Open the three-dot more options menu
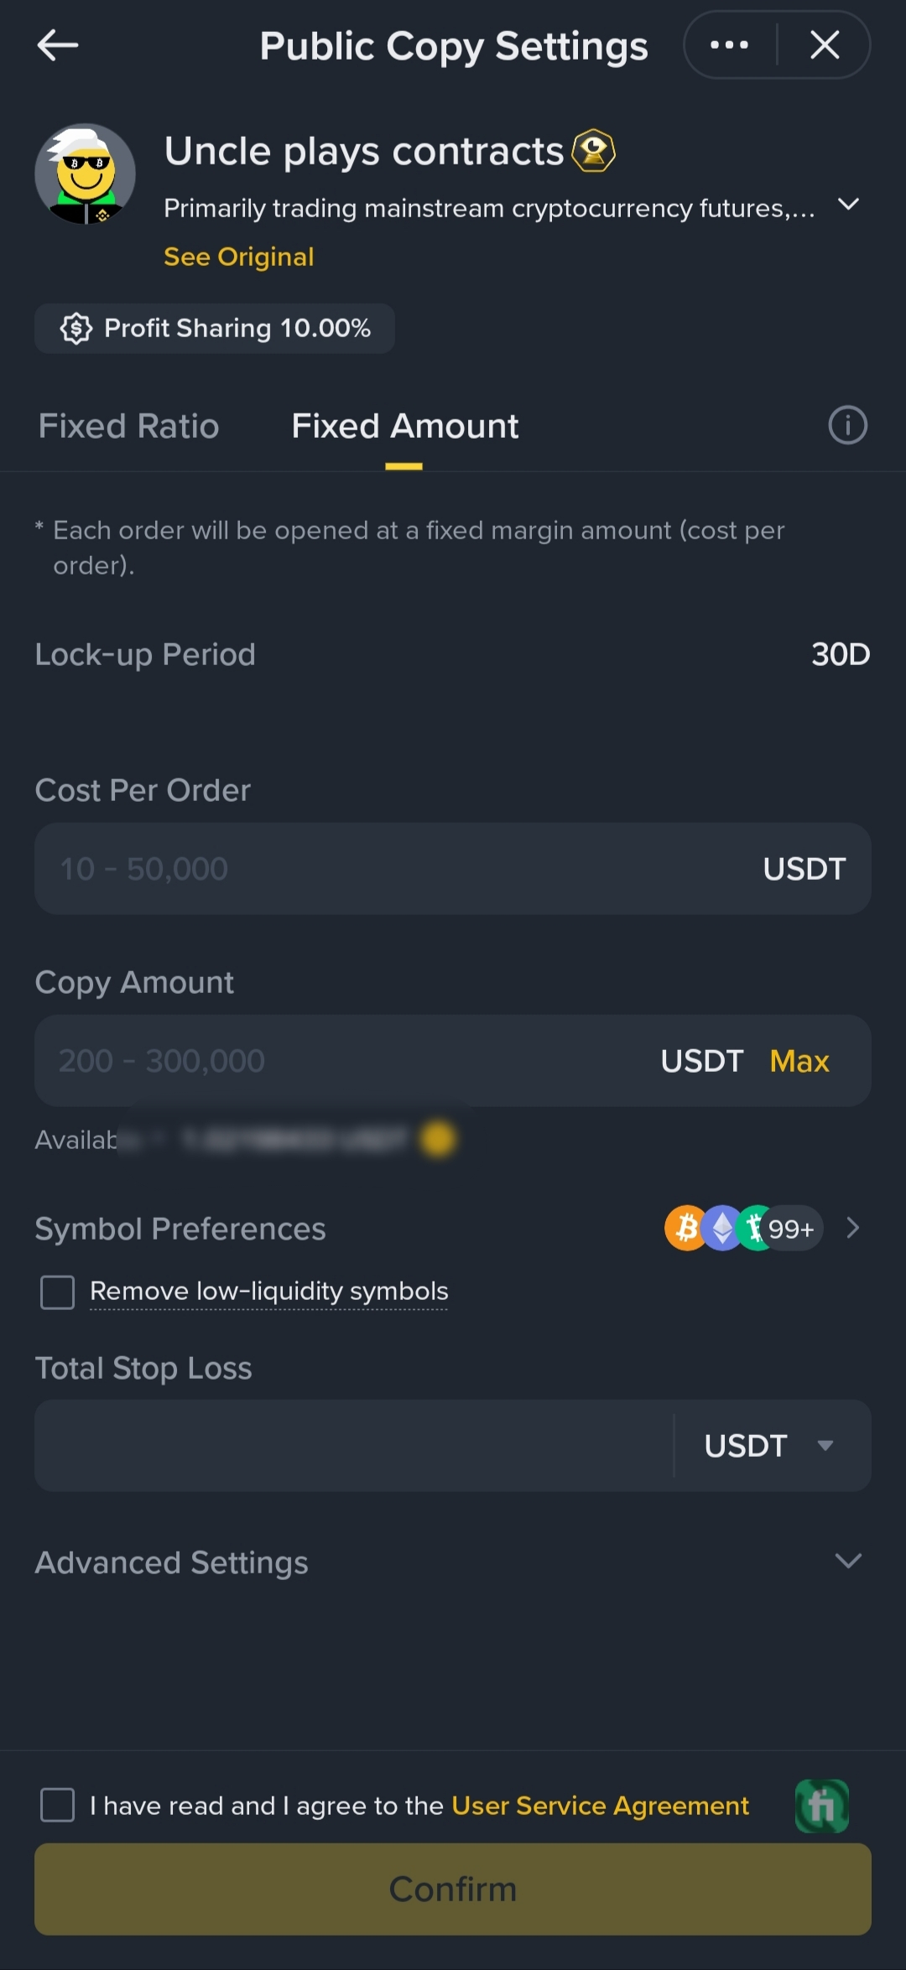 [729, 45]
